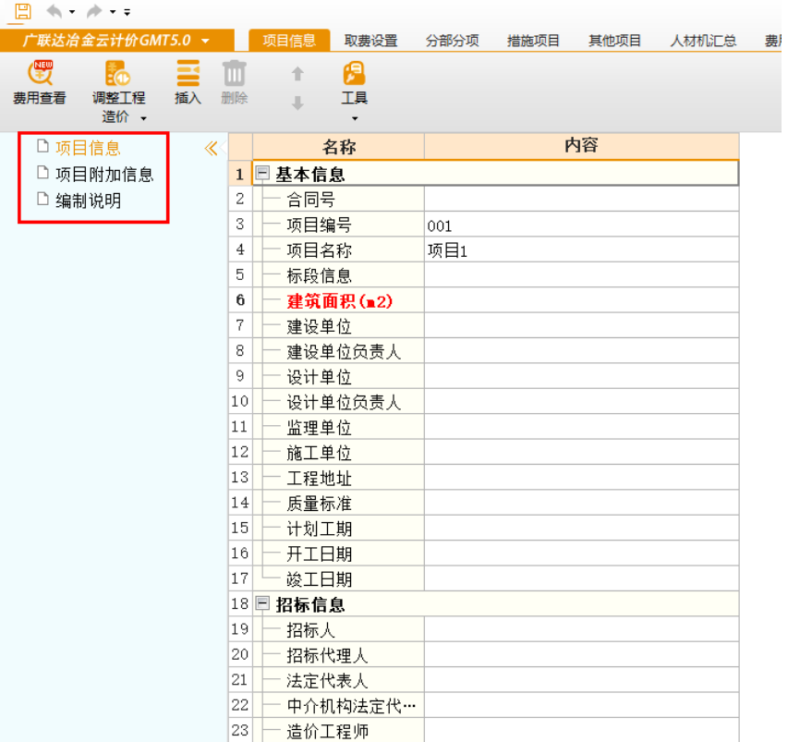Collapse the 招标信息 section
Viewport: 788px width, 742px height.
tap(263, 605)
